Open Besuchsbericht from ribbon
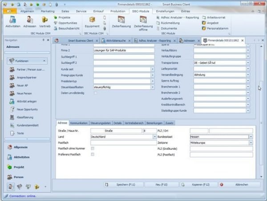Image resolution: width=267 pixels, height=201 pixels. pos(67,28)
